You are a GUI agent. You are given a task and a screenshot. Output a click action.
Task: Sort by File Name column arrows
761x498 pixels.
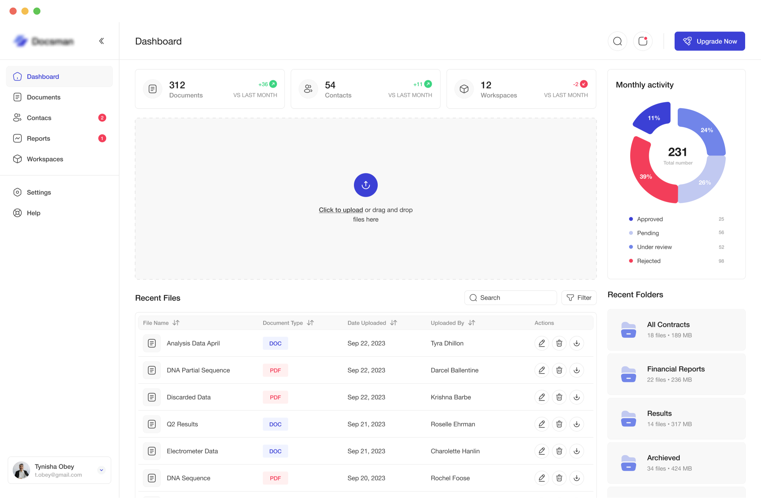(x=176, y=323)
